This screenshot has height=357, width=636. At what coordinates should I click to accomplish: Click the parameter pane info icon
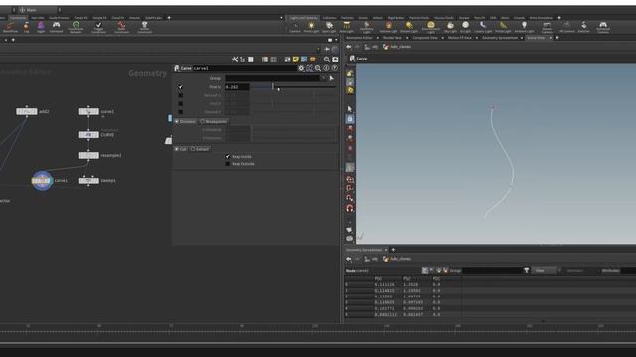point(326,68)
